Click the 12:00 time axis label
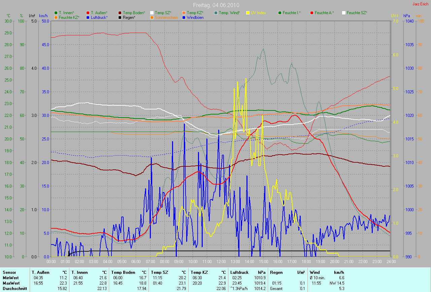 (221, 261)
